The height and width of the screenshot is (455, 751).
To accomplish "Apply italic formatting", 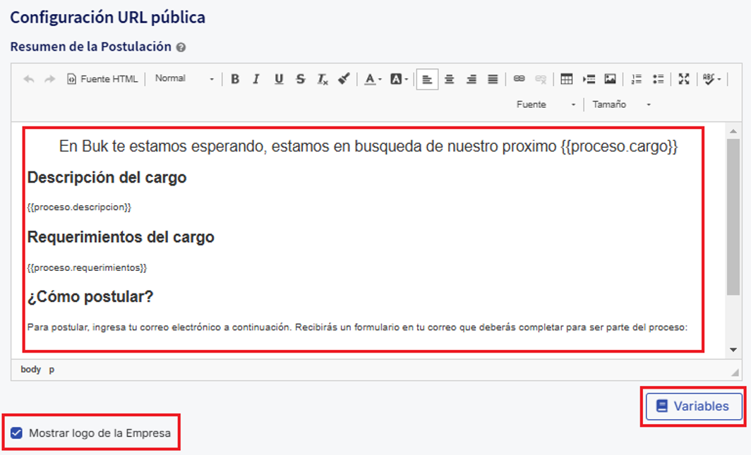I will tap(256, 79).
